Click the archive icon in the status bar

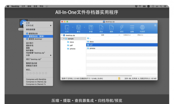pyautogui.click(x=119, y=79)
